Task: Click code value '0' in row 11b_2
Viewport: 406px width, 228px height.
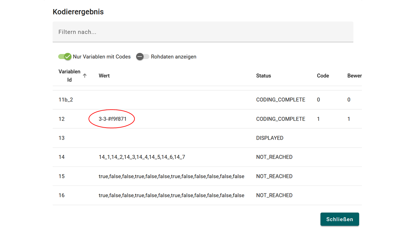Action: [318, 100]
